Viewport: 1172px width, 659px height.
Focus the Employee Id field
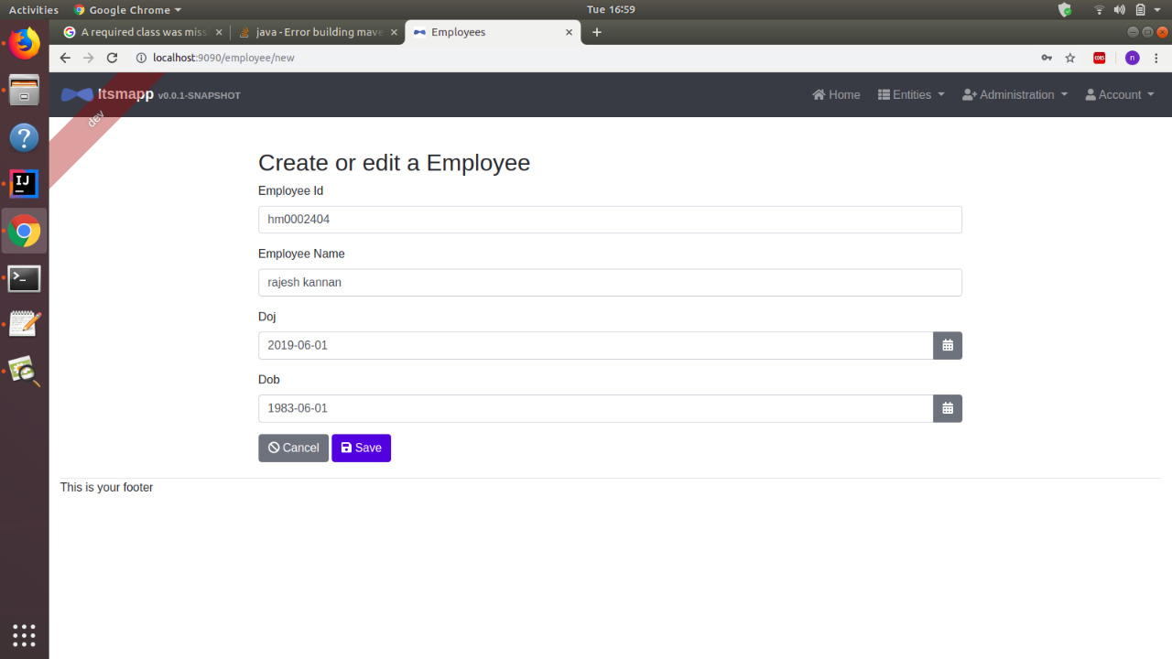click(610, 220)
